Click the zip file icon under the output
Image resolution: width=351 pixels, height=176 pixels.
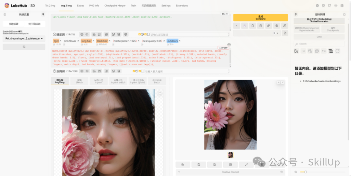(x=214, y=165)
